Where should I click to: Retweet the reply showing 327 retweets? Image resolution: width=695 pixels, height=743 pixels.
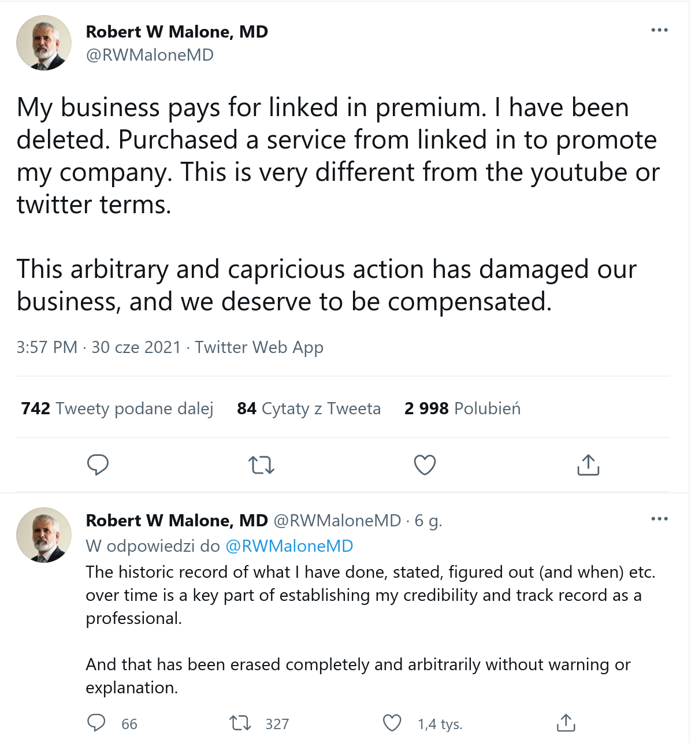click(x=240, y=723)
